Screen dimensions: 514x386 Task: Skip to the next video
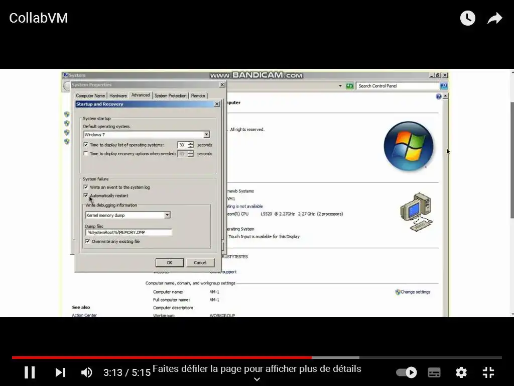[60, 372]
